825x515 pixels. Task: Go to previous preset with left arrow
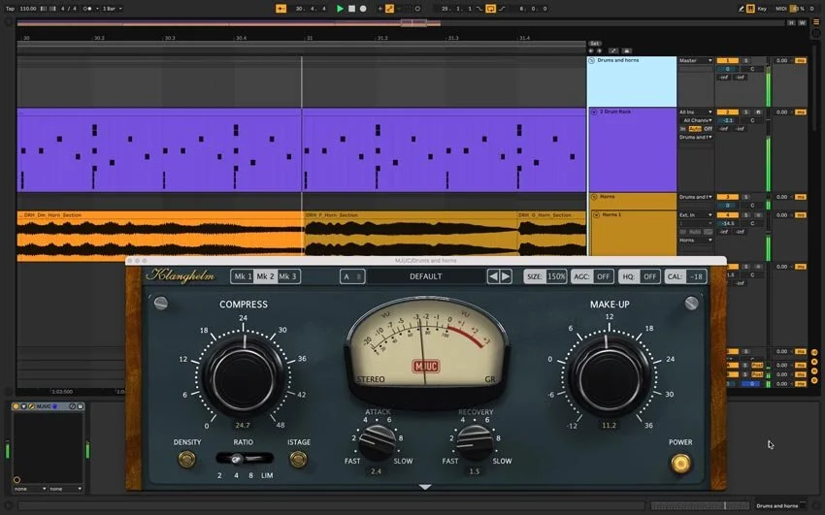coord(493,276)
